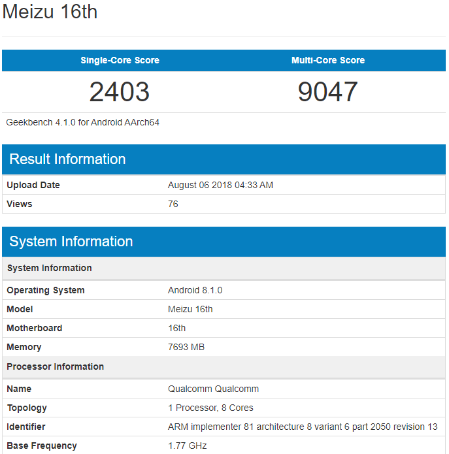Click the processor Name label
The width and height of the screenshot is (449, 454).
pyautogui.click(x=19, y=389)
